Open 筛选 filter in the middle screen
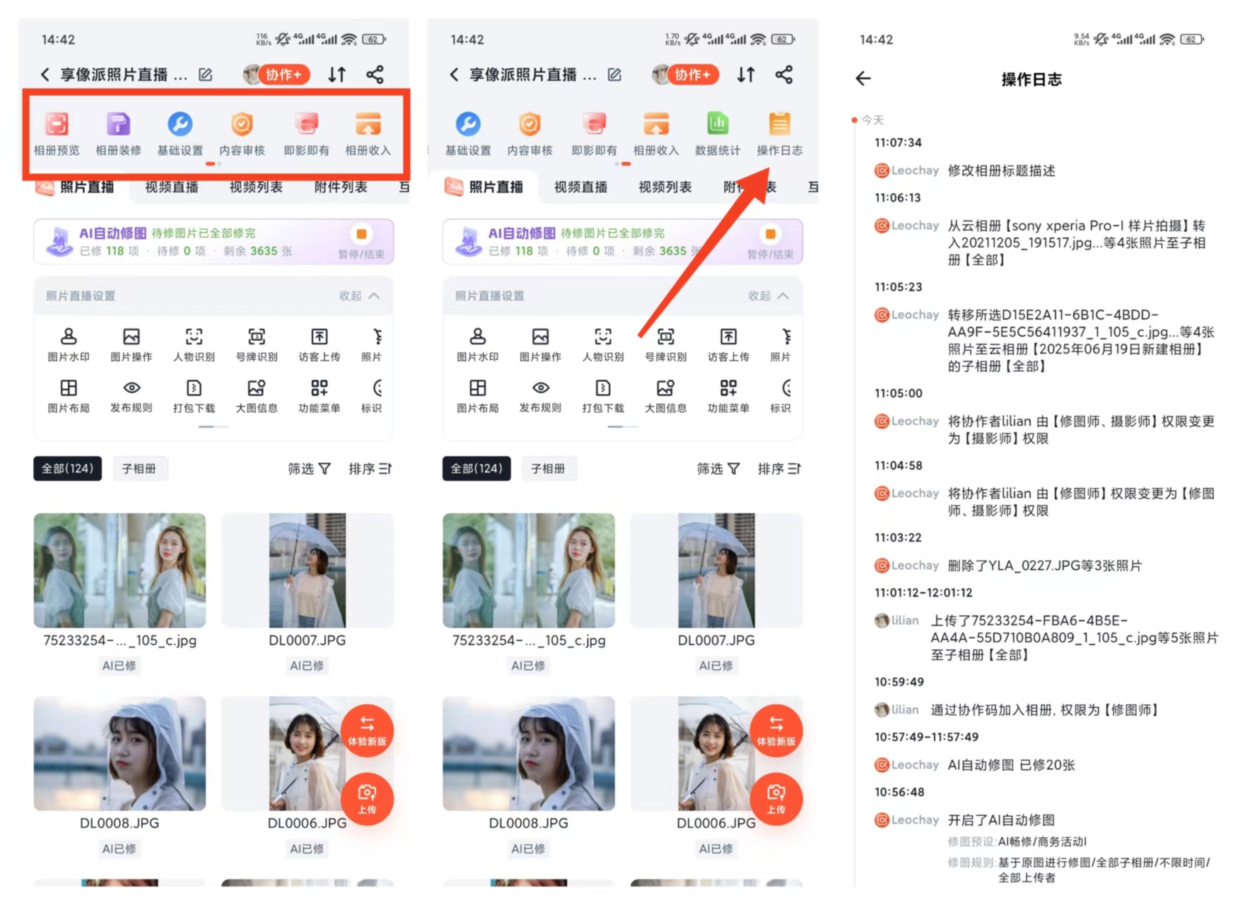 [718, 469]
